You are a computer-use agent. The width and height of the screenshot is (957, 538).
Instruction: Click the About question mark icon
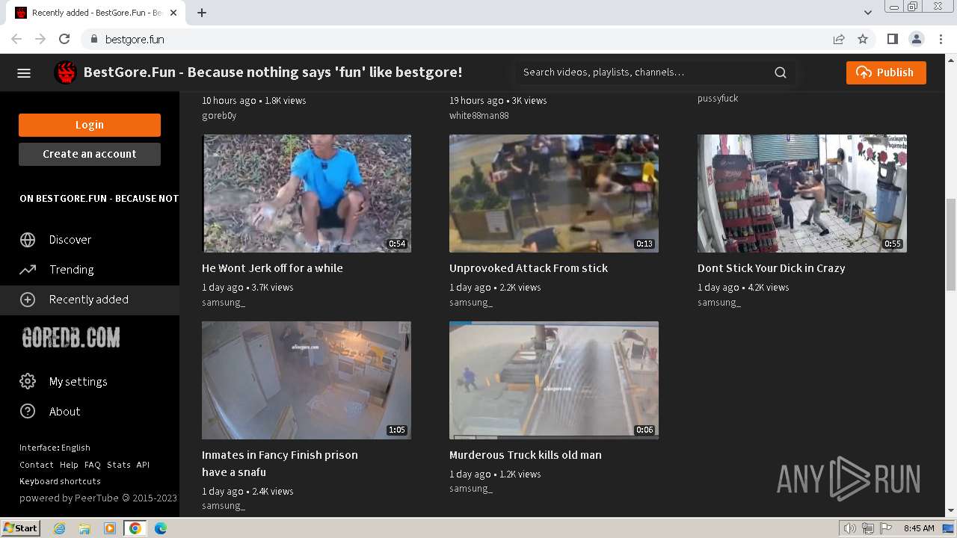pyautogui.click(x=28, y=412)
